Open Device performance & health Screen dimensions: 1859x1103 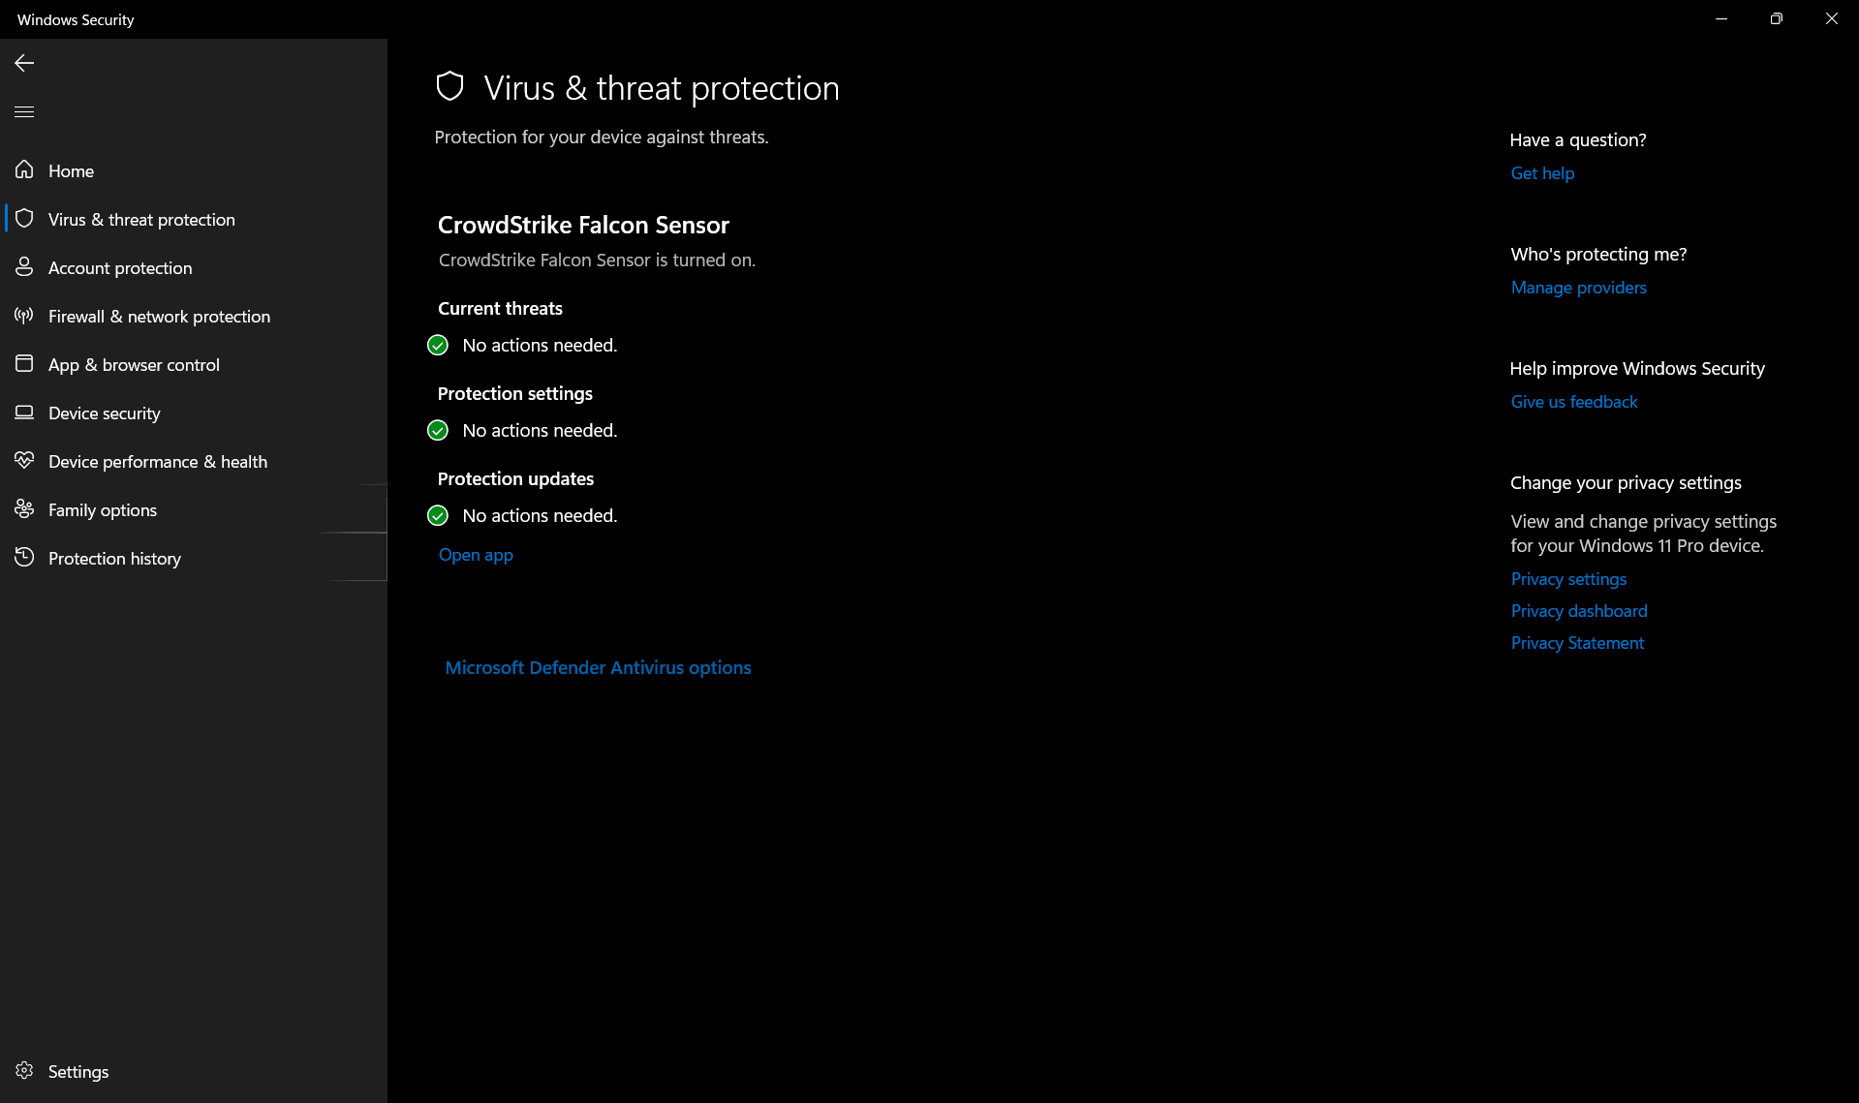click(158, 461)
